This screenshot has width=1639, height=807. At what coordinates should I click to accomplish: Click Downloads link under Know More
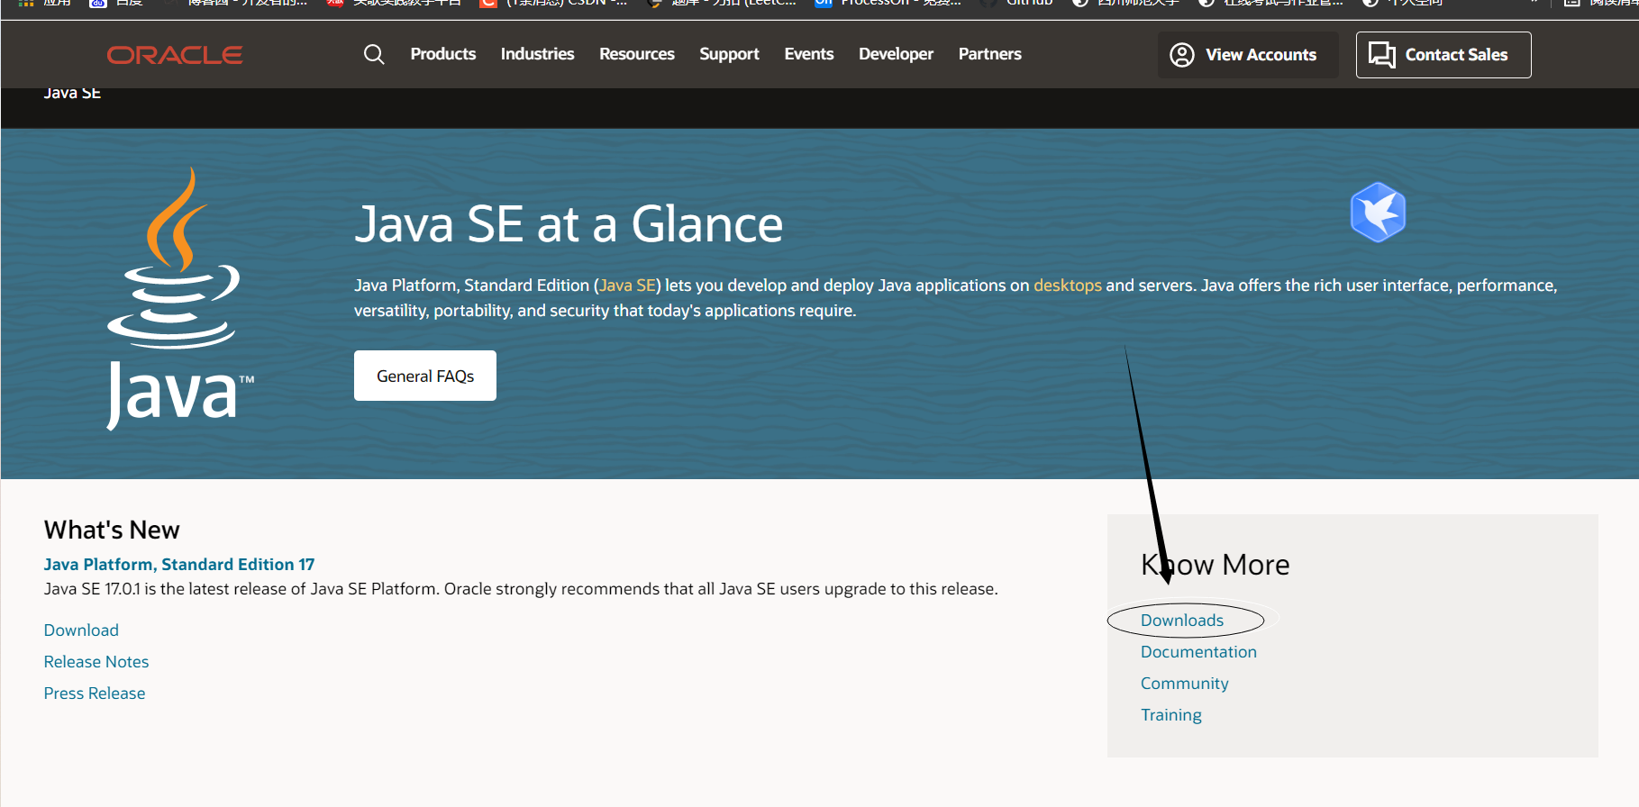[1182, 621]
